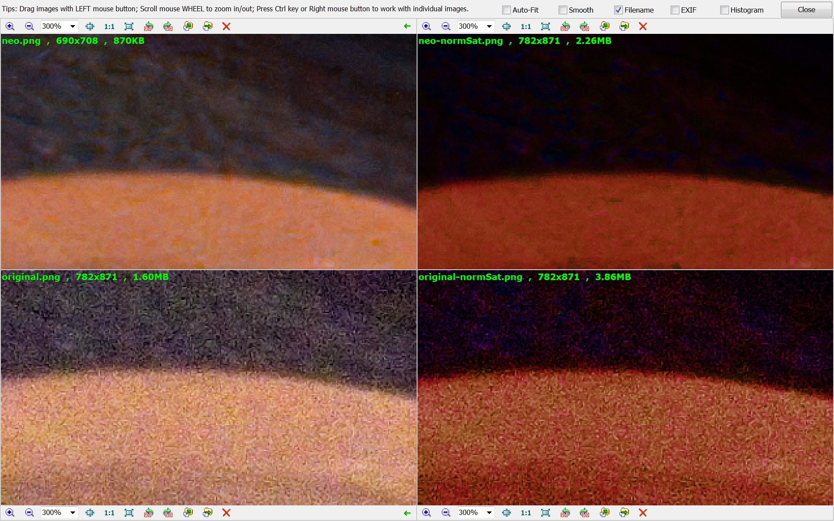Rotate the neo.png image left
The width and height of the screenshot is (834, 521).
pos(149,26)
